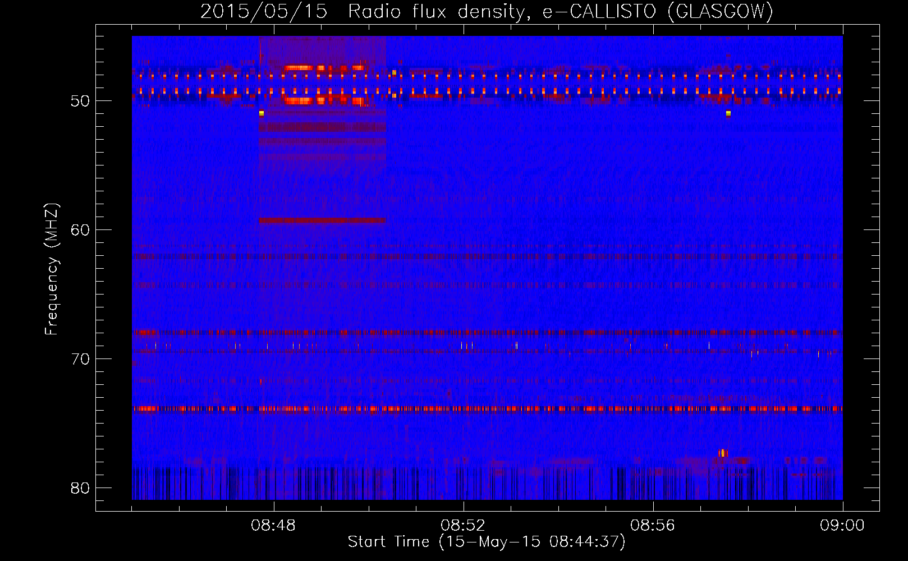This screenshot has width=908, height=561.
Task: Click the 09:00 time tick label
Action: [x=842, y=526]
